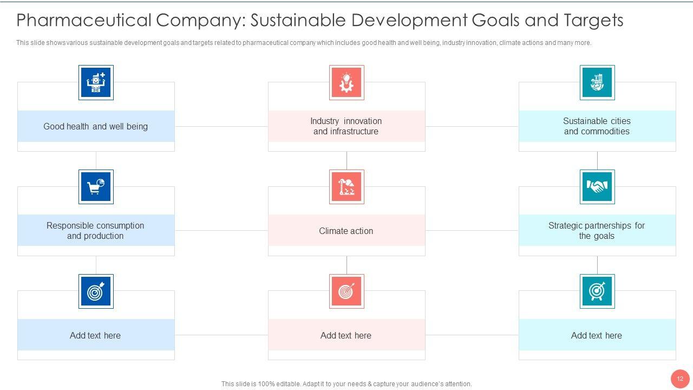The width and height of the screenshot is (693, 390).
Task: Click 'Responsible consumption and production' label
Action: pyautogui.click(x=96, y=231)
